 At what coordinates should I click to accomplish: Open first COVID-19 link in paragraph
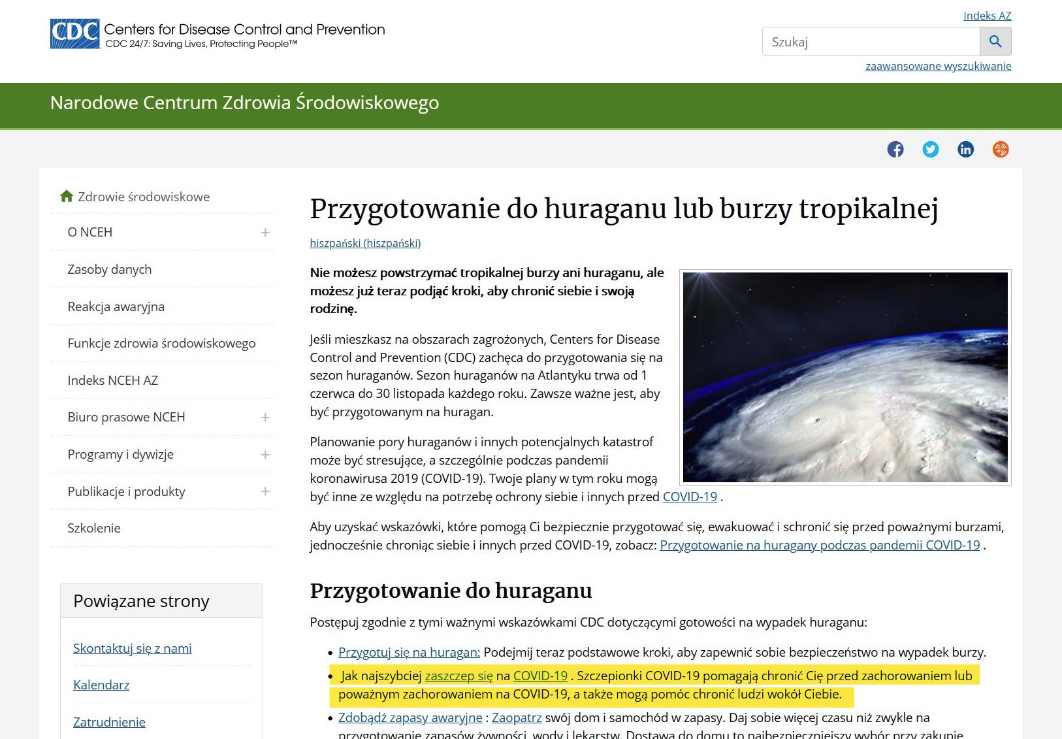[x=690, y=497]
